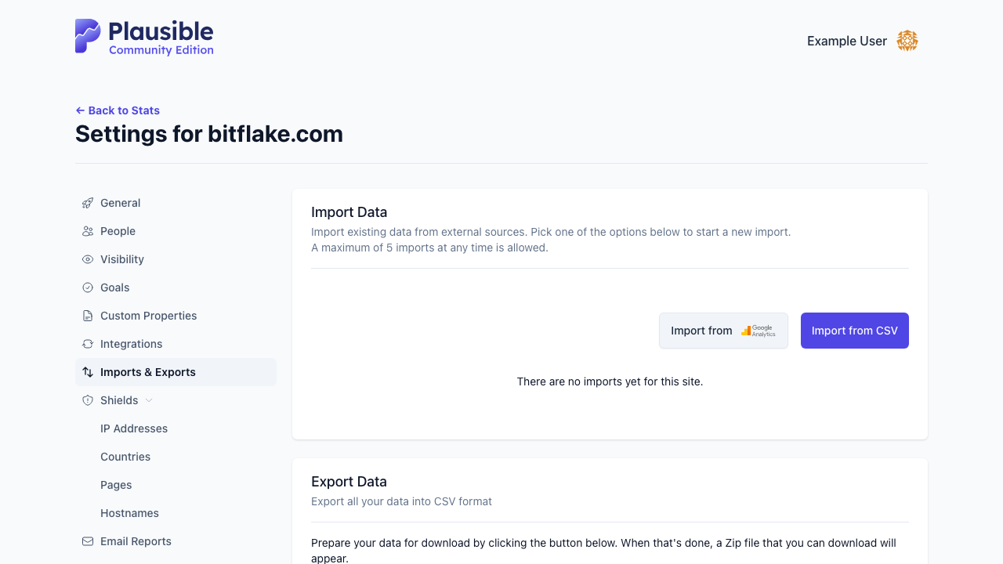Click the Goals checkmark circle icon

coord(88,287)
